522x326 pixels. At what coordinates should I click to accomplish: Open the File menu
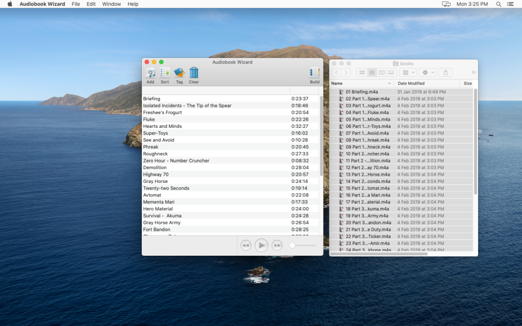[76, 4]
